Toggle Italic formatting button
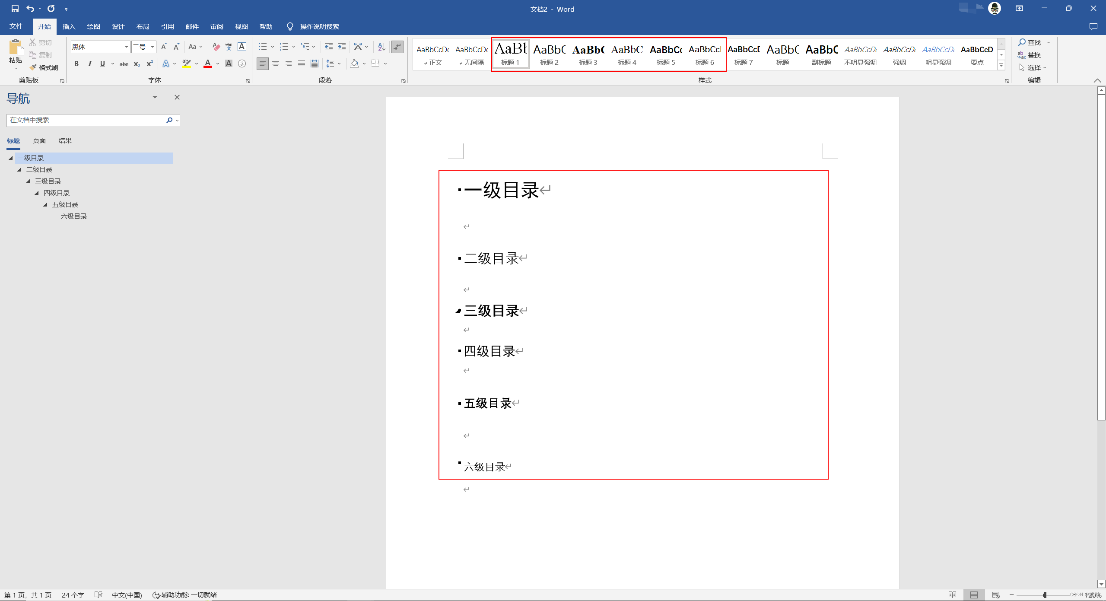 tap(89, 64)
